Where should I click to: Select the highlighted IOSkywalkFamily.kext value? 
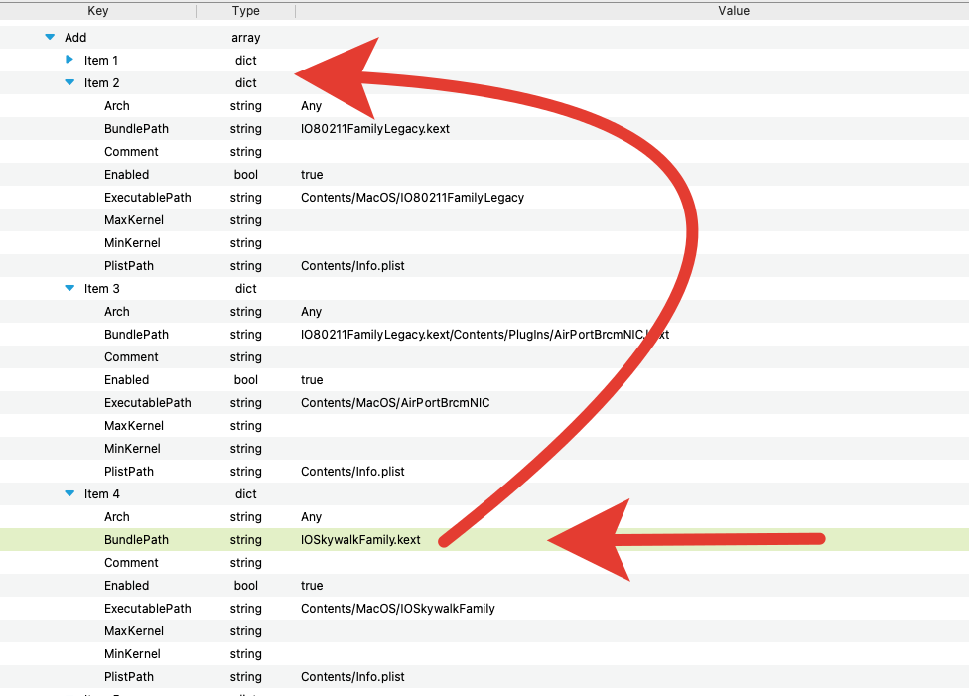[x=360, y=540]
